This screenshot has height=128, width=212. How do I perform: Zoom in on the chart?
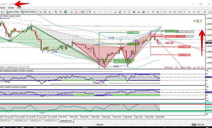56,12
